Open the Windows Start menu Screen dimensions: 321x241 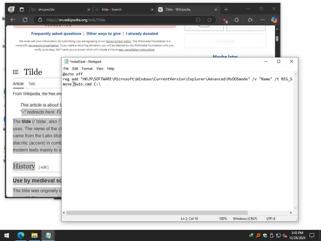point(7,235)
